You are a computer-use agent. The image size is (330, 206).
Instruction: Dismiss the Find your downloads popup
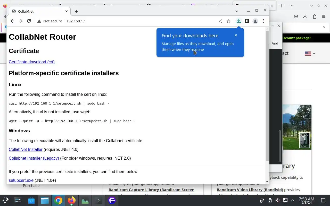pyautogui.click(x=236, y=35)
